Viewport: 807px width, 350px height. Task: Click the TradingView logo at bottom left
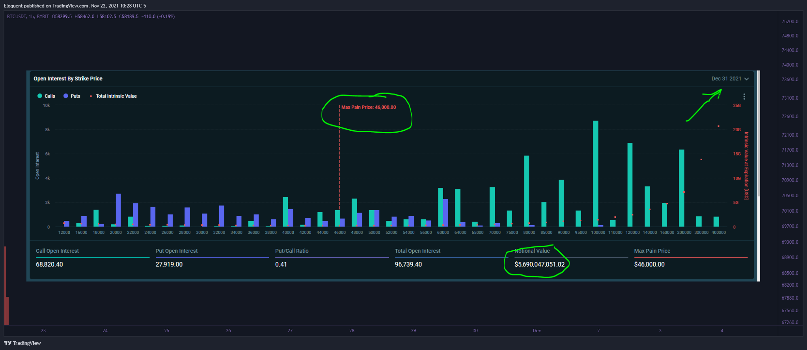click(x=22, y=343)
